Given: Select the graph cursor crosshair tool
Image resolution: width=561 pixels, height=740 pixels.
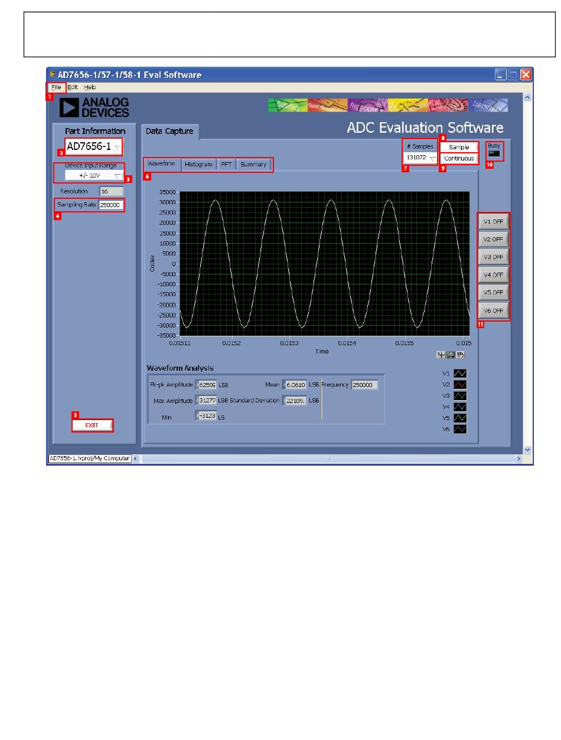Looking at the screenshot, I should point(441,355).
